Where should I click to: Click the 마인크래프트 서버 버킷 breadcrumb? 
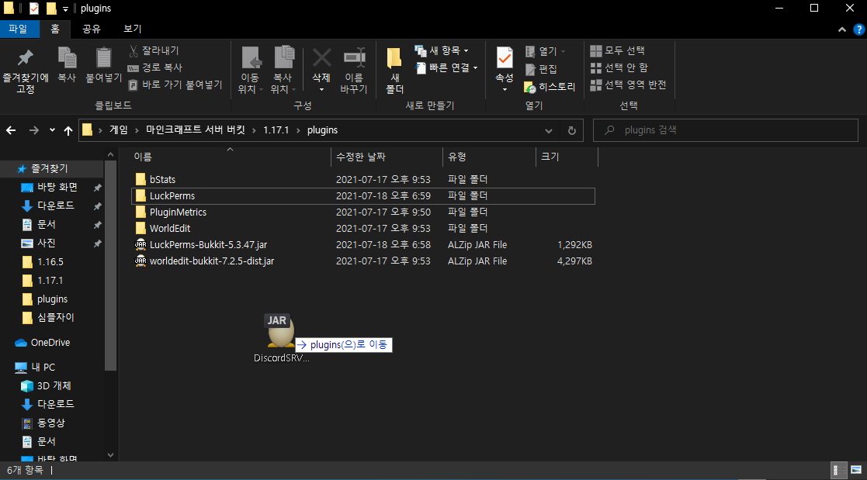pyautogui.click(x=195, y=130)
